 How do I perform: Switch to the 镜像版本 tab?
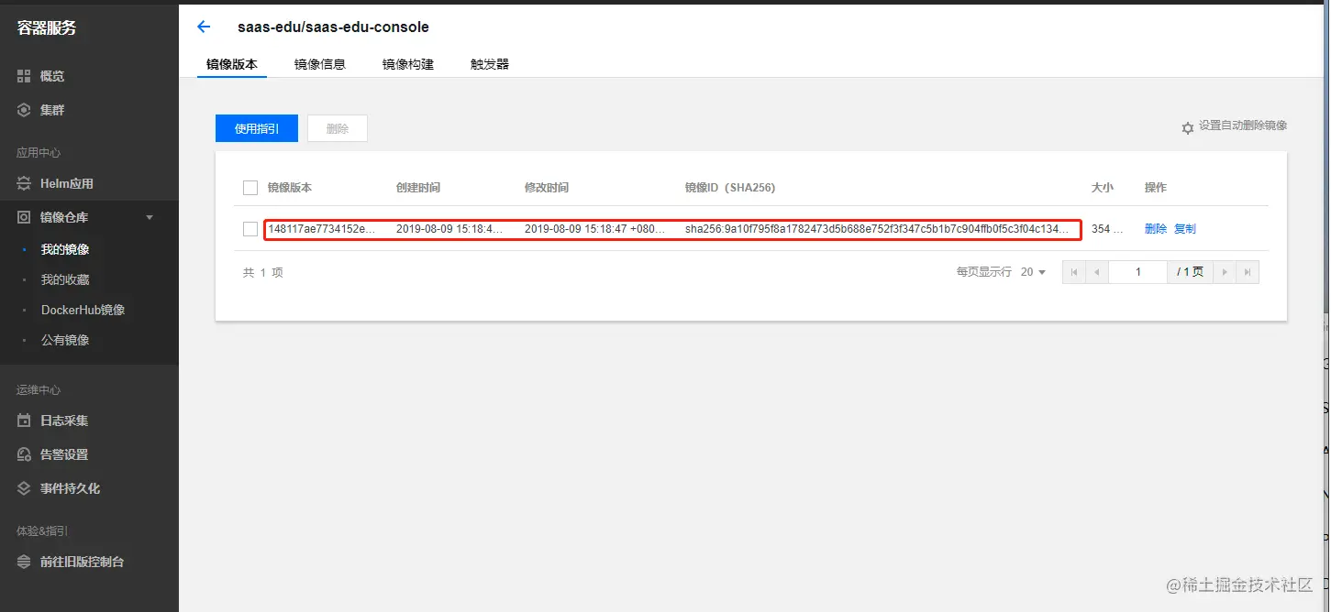coord(232,64)
